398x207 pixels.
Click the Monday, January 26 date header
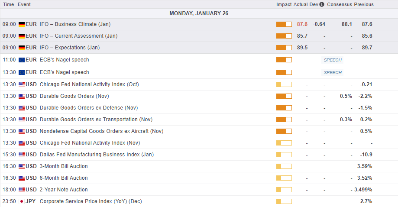point(199,13)
